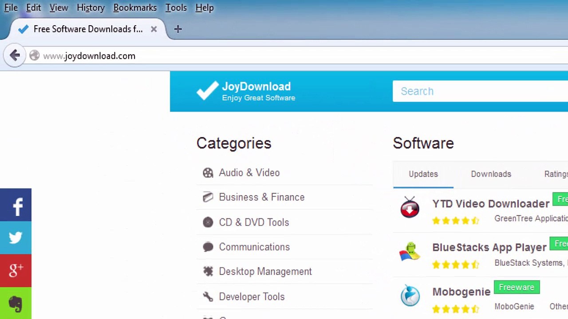Open the CD & DVD Tools category
The height and width of the screenshot is (319, 568).
254,222
